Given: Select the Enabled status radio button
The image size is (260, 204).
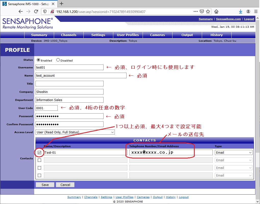Looking at the screenshot, I should point(38,60).
